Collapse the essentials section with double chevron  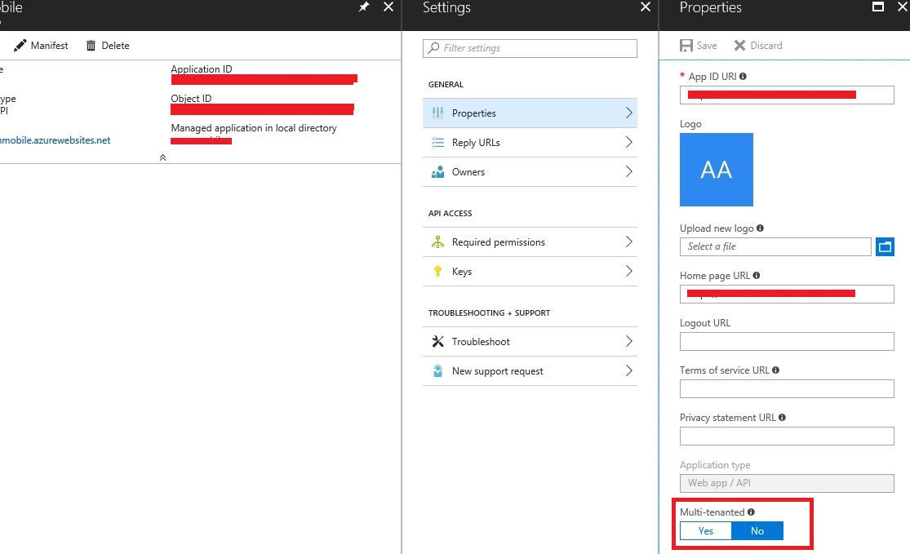coord(162,157)
